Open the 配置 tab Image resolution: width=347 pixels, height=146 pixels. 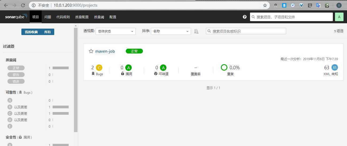click(x=113, y=17)
